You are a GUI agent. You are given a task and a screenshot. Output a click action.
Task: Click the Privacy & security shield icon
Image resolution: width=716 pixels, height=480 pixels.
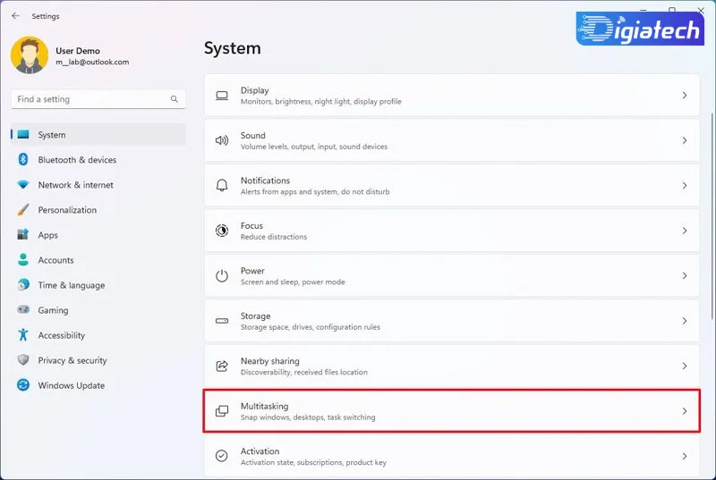coord(23,359)
